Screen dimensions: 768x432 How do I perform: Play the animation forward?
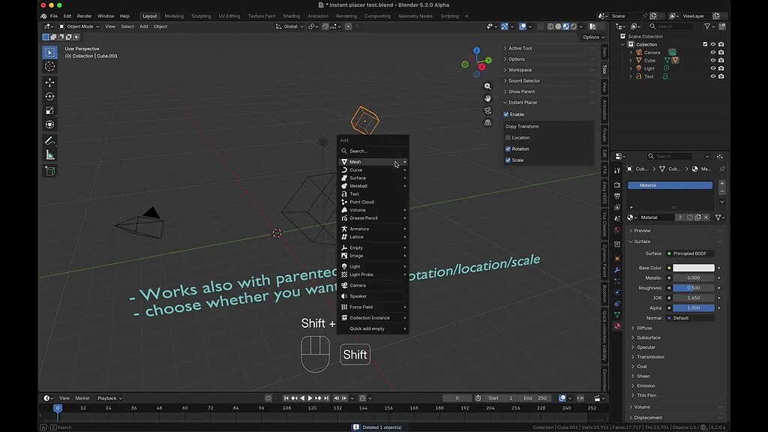310,398
